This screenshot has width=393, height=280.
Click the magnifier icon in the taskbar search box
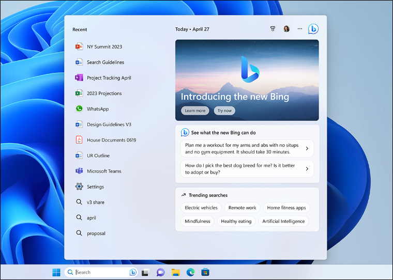[70, 272]
